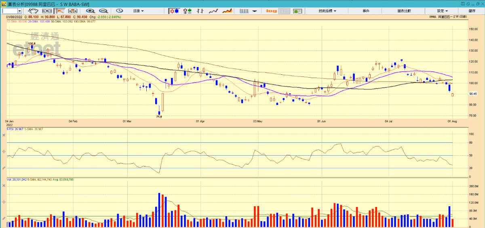
Task: Click the current price tag 90.45
Action: coord(473,94)
